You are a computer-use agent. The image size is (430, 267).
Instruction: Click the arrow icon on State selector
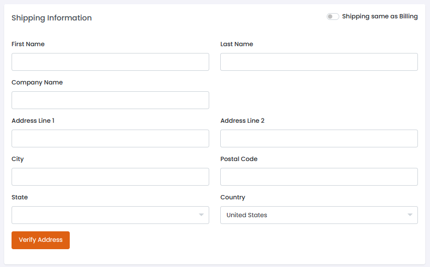(x=201, y=215)
